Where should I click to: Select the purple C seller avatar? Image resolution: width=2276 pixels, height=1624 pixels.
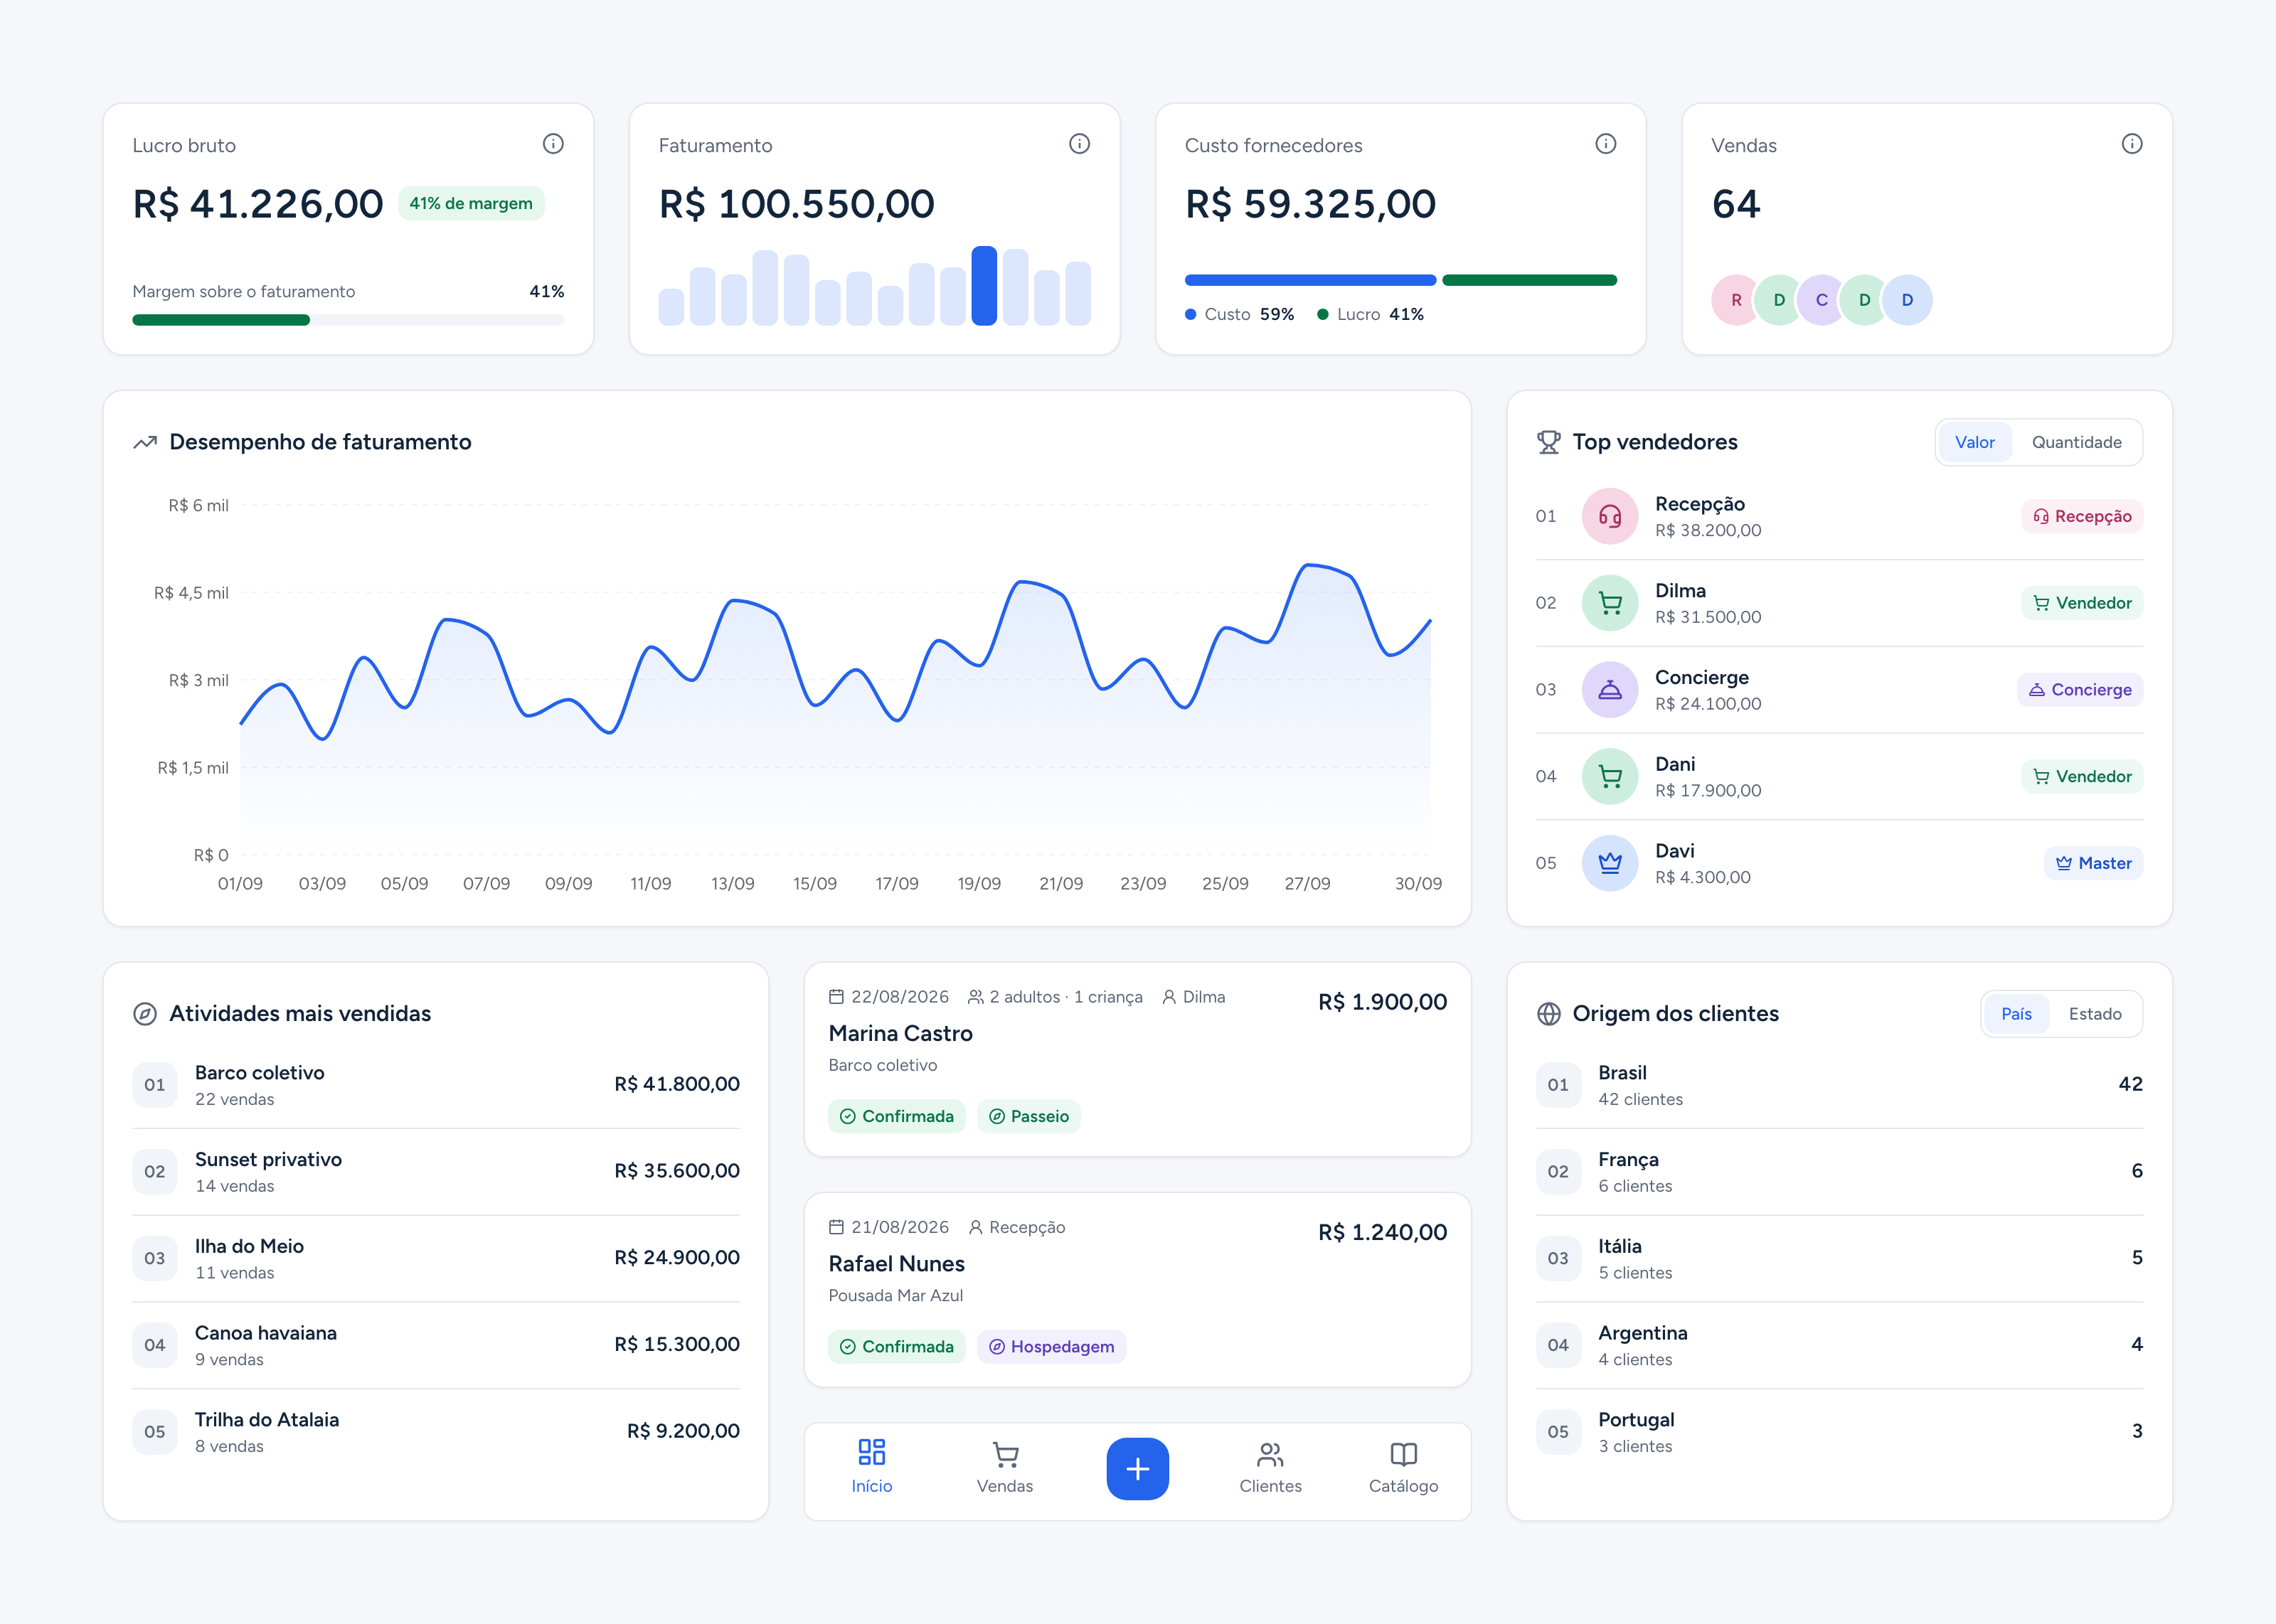coord(1822,300)
